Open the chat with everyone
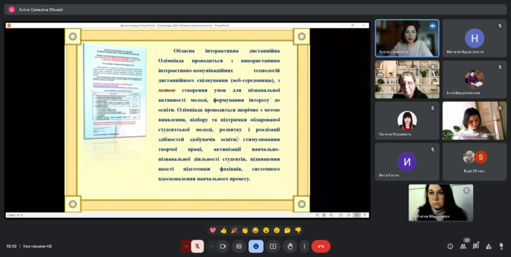 [476, 246]
